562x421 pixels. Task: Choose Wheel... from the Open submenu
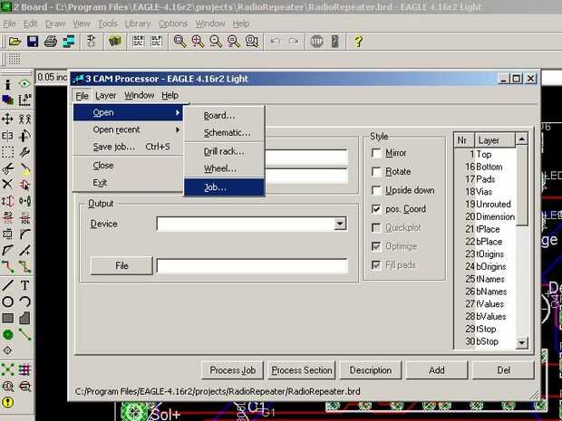[x=225, y=168]
